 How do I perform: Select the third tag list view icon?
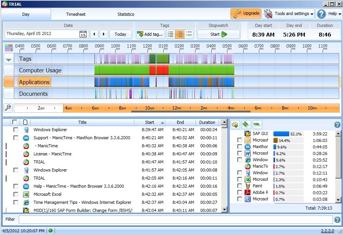[x=189, y=34]
